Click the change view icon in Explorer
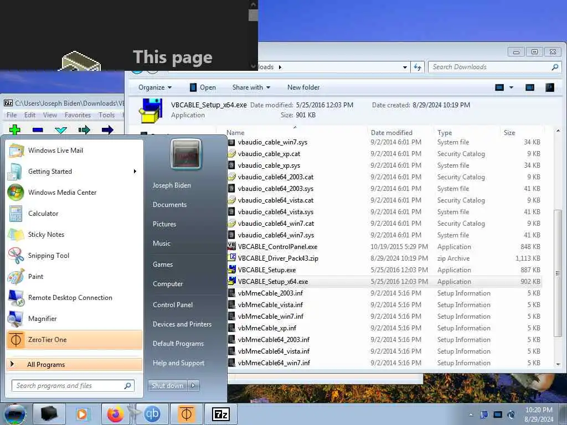Image resolution: width=567 pixels, height=425 pixels. [x=499, y=87]
